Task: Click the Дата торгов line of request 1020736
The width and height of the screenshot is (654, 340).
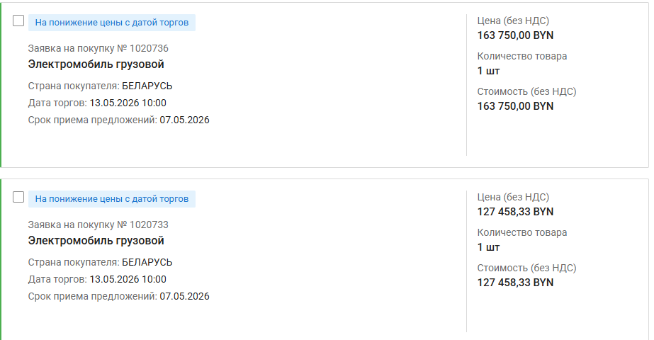Action: point(97,103)
